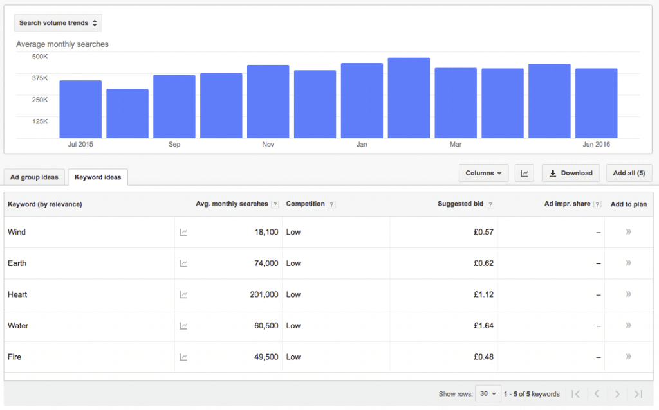The height and width of the screenshot is (410, 659).
Task: Click the Jun 2016 bar in chart
Action: pyautogui.click(x=597, y=103)
